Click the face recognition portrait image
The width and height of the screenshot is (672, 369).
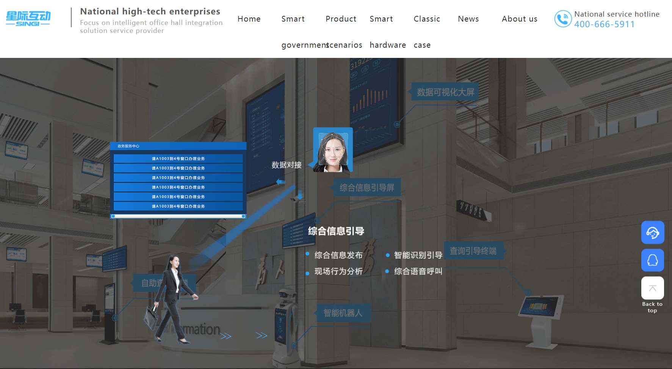(x=333, y=150)
